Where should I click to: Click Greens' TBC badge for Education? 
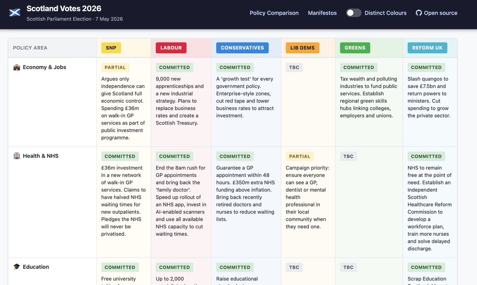coord(349,268)
